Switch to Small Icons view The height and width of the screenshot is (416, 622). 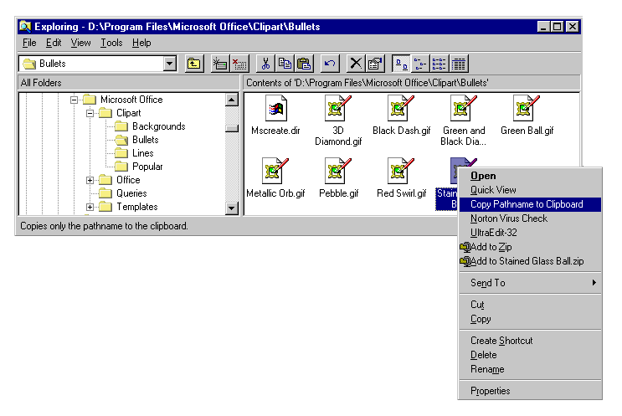point(420,64)
